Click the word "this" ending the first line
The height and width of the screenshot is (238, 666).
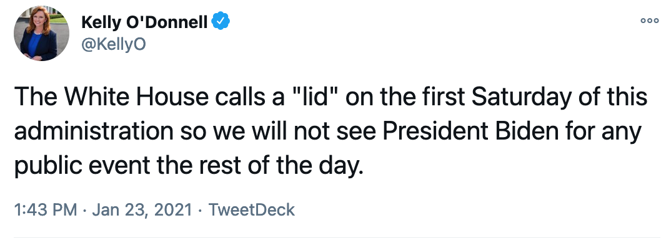[x=628, y=97]
